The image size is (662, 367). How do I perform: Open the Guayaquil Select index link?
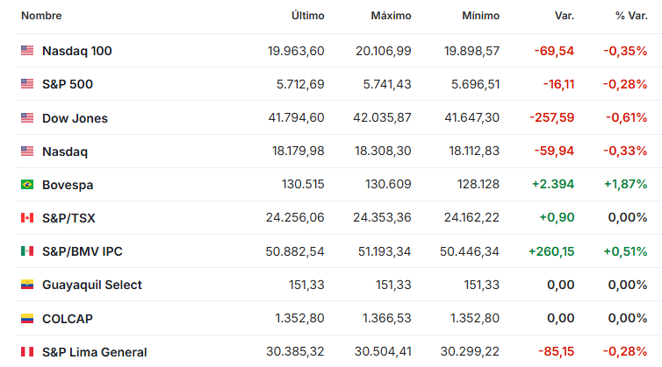pyautogui.click(x=92, y=286)
